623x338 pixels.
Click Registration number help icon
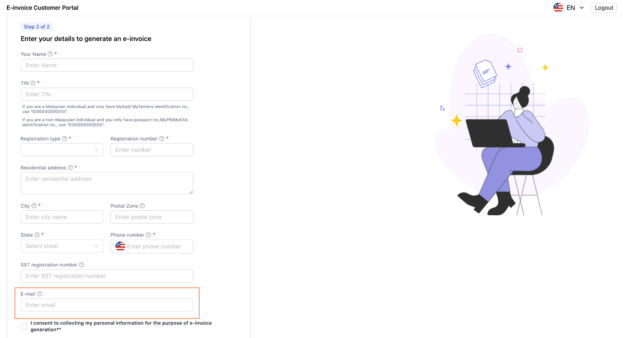click(162, 139)
